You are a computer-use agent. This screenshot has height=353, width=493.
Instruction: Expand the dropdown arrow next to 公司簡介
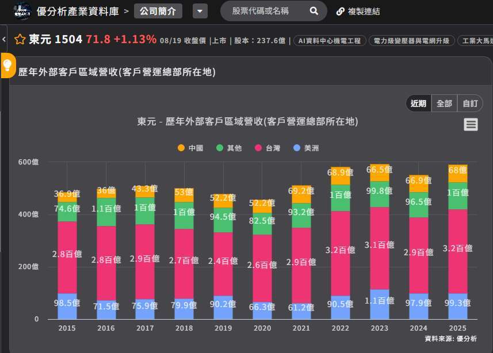(200, 11)
